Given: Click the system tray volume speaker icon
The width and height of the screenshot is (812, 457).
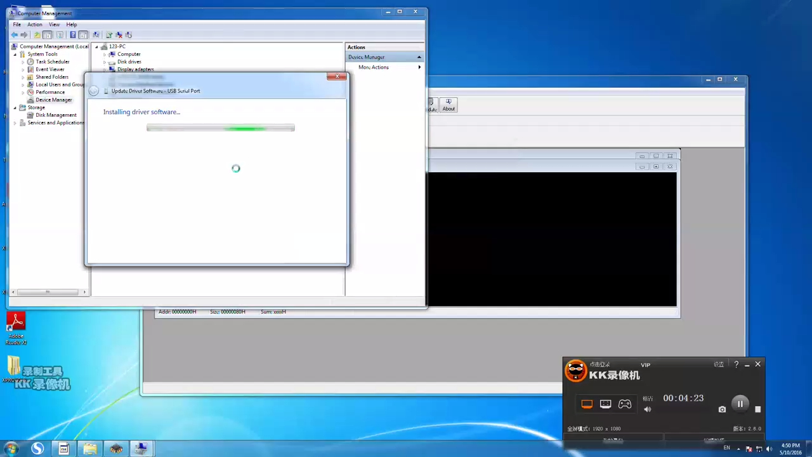Looking at the screenshot, I should coord(769,449).
